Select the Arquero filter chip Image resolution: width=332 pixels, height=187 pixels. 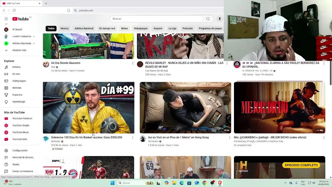click(x=158, y=28)
